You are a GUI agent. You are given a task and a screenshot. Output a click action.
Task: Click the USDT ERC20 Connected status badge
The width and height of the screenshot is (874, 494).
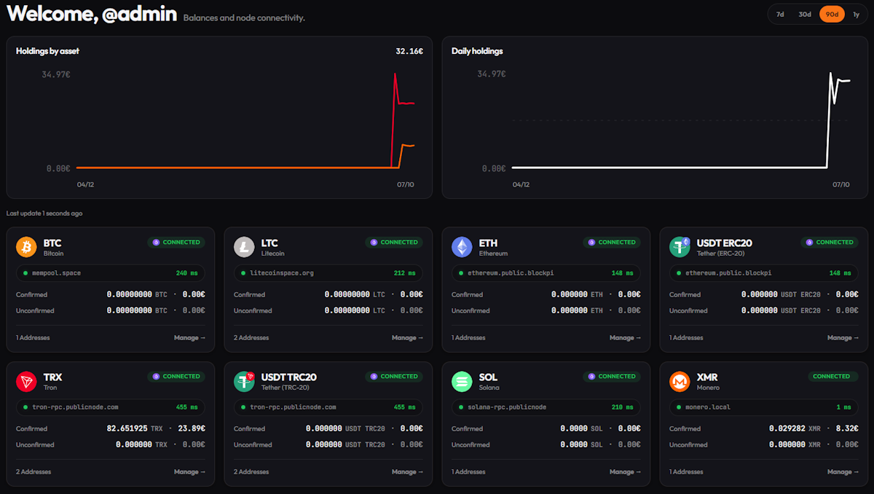(x=830, y=242)
